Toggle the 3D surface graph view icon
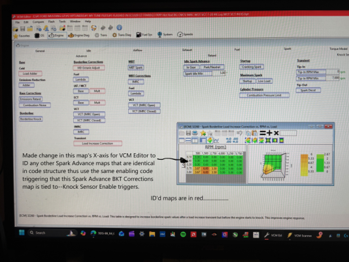Screen dimensions: 349x262 tap(209, 140)
